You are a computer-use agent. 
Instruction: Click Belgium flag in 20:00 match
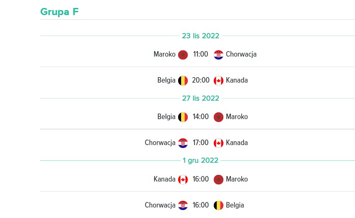(x=183, y=81)
